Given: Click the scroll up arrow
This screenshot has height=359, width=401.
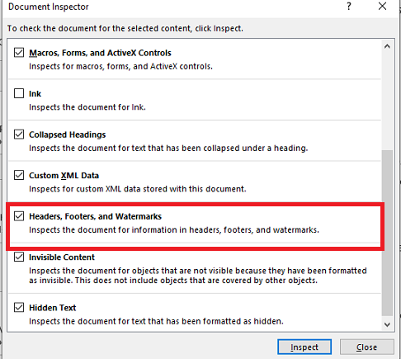Looking at the screenshot, I should click(387, 46).
